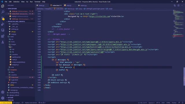Screen dimensions: 185x104
Task: Click the sync changes icon in status bar
Action: coord(23,103)
